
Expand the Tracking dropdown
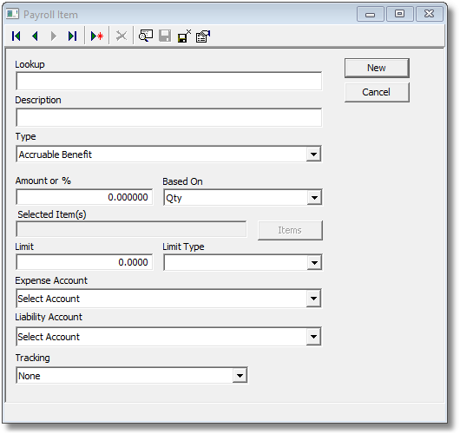tap(240, 376)
